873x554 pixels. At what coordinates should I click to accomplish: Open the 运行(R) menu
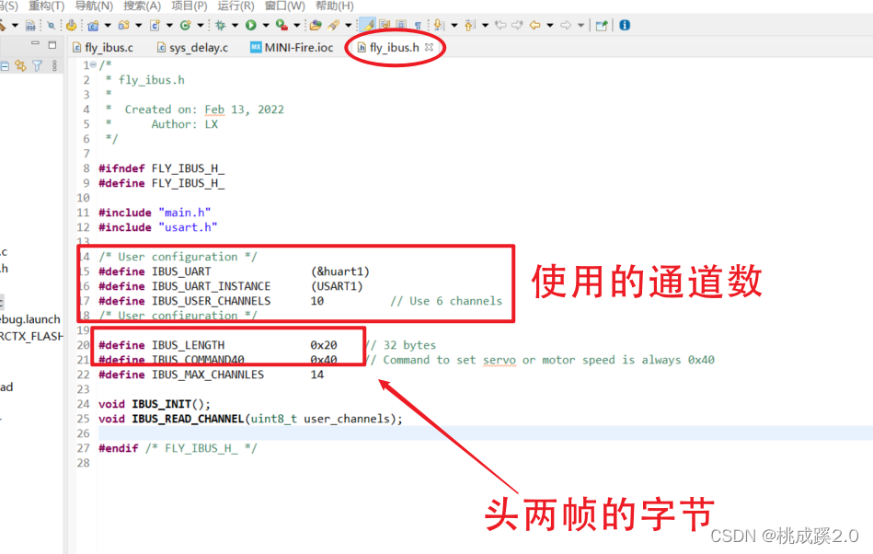[x=236, y=6]
